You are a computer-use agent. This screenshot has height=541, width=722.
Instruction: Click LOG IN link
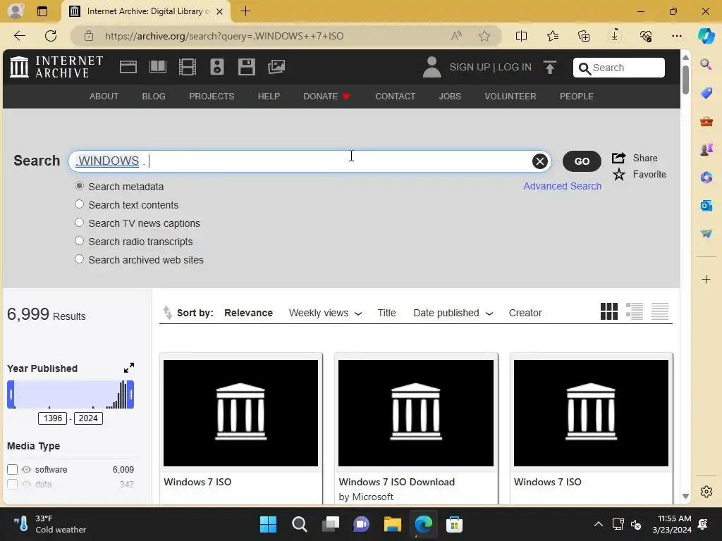(x=514, y=67)
